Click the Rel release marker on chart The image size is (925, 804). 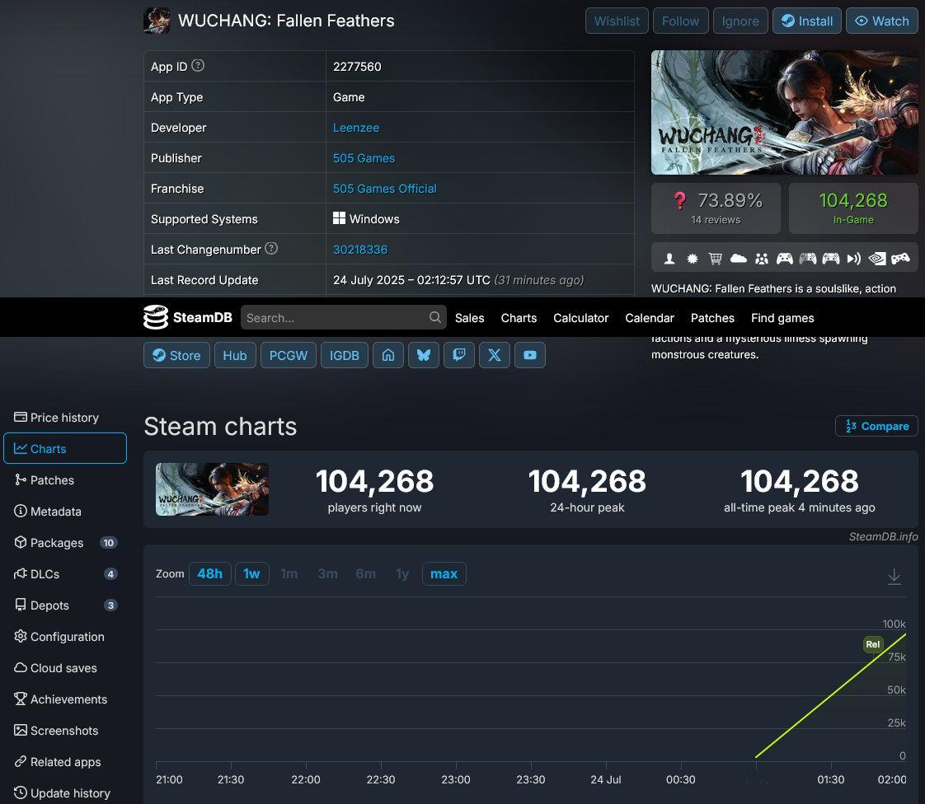pyautogui.click(x=872, y=644)
